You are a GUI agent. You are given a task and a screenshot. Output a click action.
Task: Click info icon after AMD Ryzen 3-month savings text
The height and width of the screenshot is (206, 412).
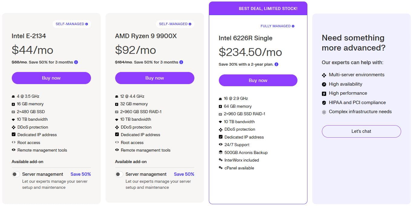pos(181,62)
